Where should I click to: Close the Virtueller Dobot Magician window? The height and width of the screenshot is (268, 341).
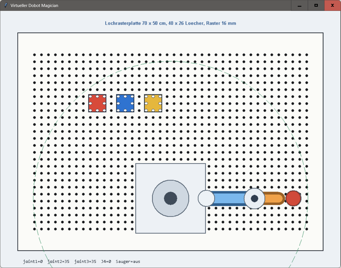pos(333,5)
